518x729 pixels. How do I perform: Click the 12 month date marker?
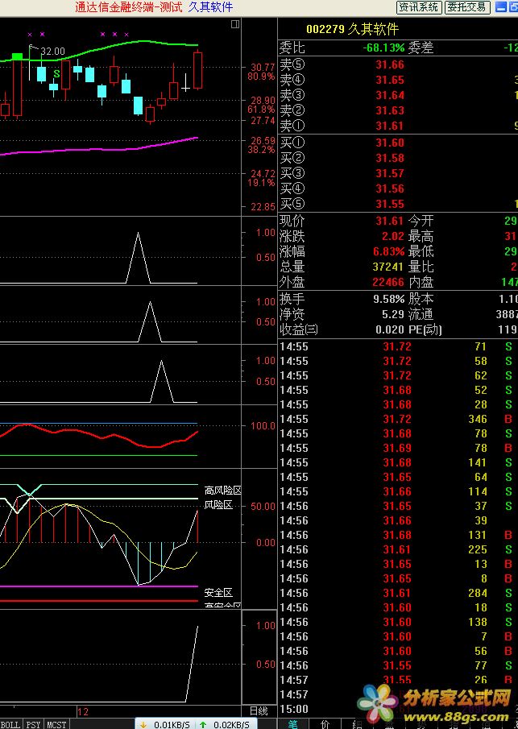pos(83,712)
